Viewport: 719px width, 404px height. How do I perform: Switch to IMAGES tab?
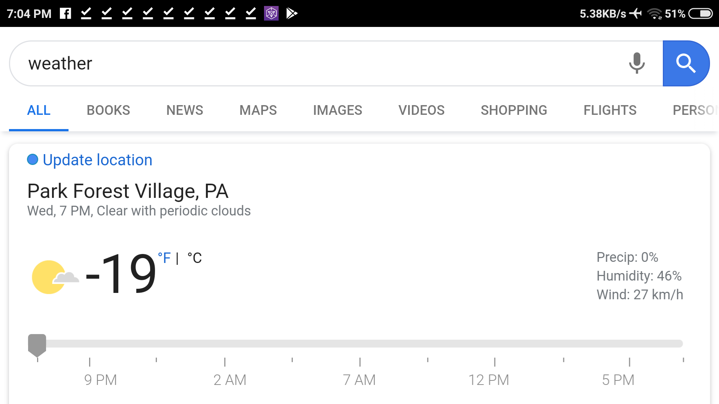coord(337,110)
